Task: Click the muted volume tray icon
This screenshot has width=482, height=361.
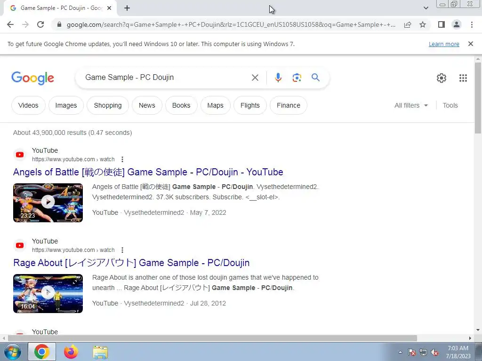Action: point(434,353)
